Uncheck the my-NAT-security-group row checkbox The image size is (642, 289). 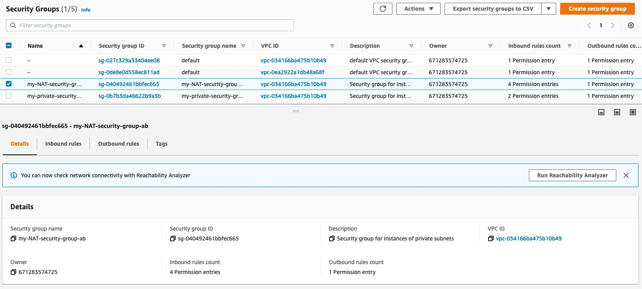[9, 84]
